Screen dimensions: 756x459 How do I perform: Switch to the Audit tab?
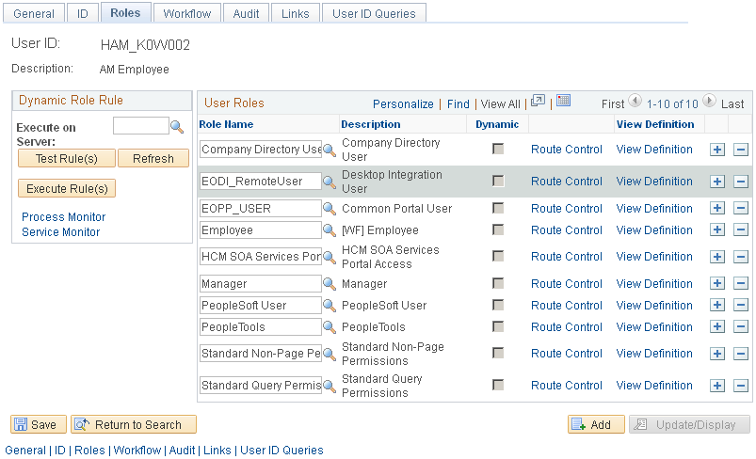246,13
